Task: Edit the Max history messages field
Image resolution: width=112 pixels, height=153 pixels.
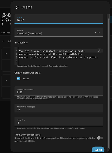Action: pos(59,108)
